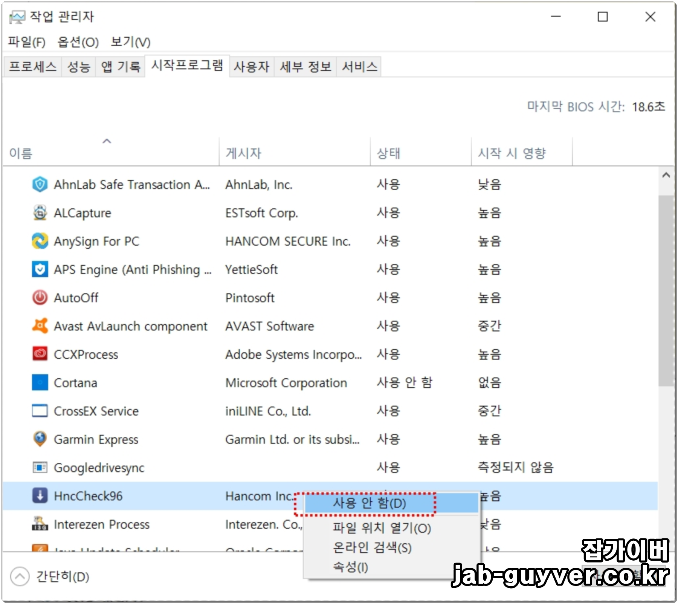
Task: Click the CrossEX Service window icon
Action: (x=40, y=411)
